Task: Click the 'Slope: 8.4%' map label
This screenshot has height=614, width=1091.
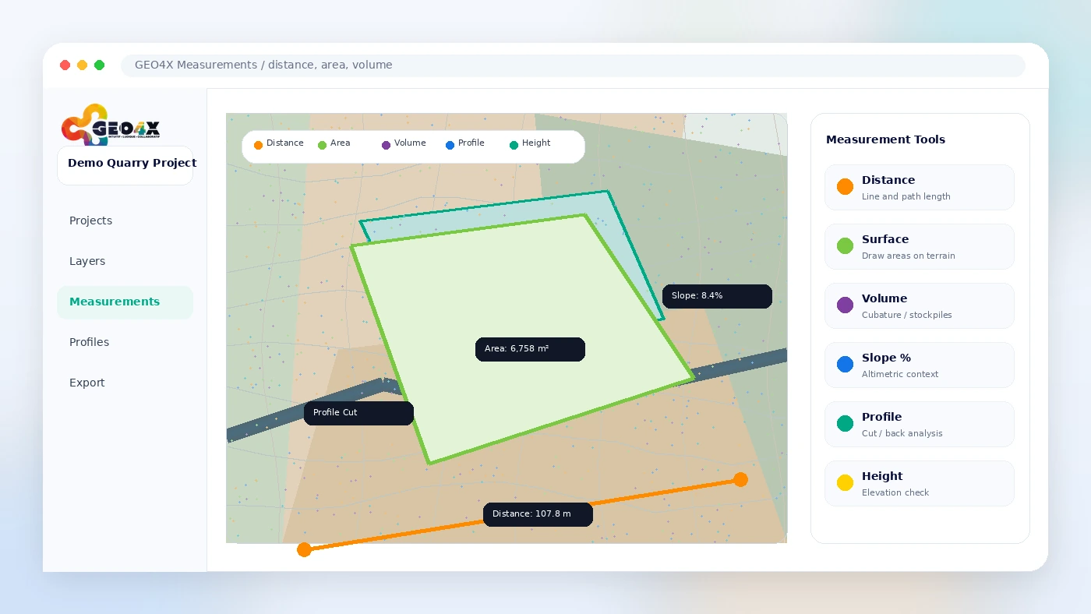Action: point(717,296)
